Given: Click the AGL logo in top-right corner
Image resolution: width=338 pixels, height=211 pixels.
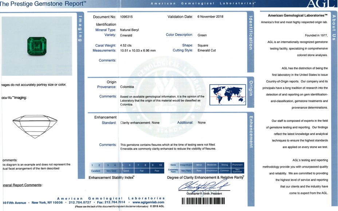Looking at the screenshot, I should [321, 4].
